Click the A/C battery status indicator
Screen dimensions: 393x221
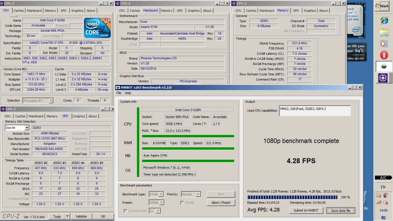point(384,178)
